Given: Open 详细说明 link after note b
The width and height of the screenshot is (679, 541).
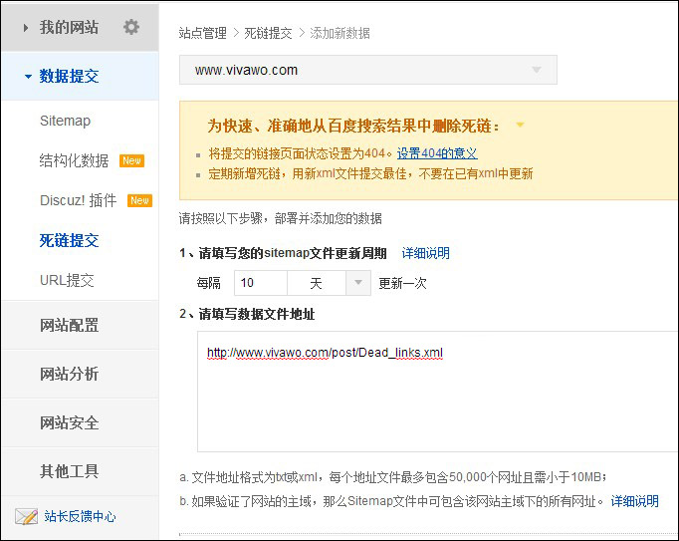Looking at the screenshot, I should (635, 501).
